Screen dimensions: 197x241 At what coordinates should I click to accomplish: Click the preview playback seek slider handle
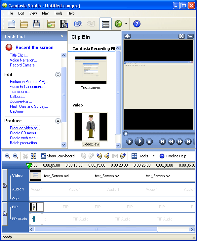point(126,134)
